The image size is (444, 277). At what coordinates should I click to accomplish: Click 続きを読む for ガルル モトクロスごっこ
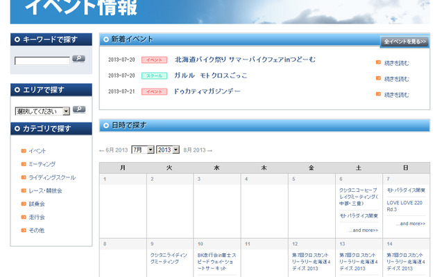(396, 79)
